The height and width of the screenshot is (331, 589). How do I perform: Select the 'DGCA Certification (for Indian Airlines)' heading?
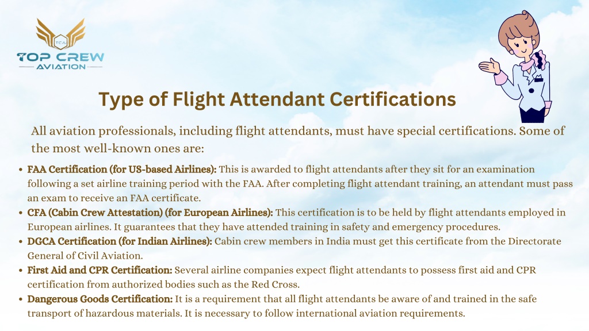[x=120, y=241]
